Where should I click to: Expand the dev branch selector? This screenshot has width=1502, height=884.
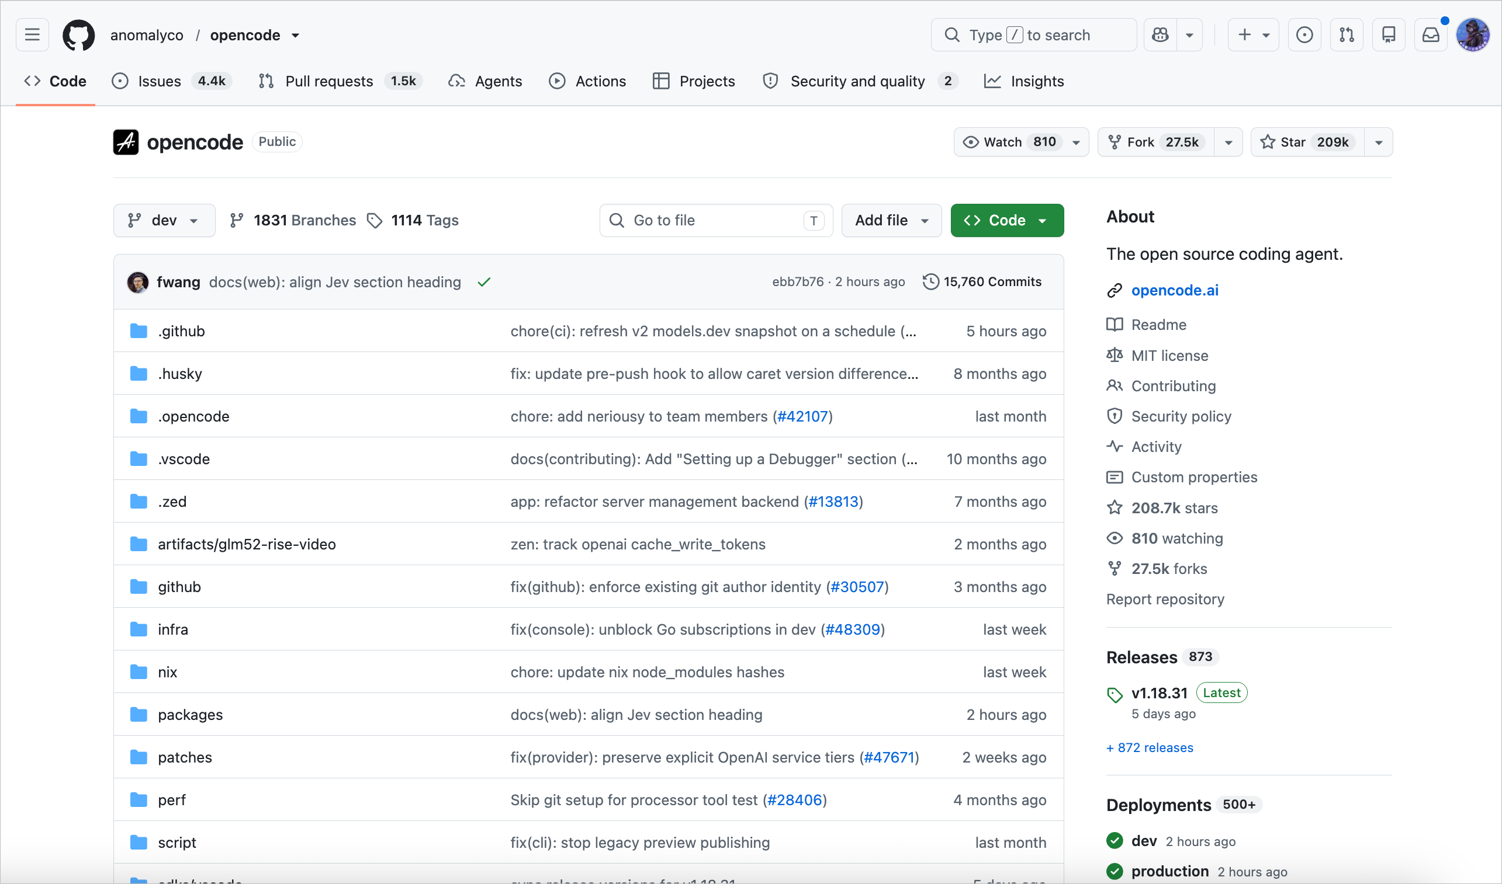point(164,220)
